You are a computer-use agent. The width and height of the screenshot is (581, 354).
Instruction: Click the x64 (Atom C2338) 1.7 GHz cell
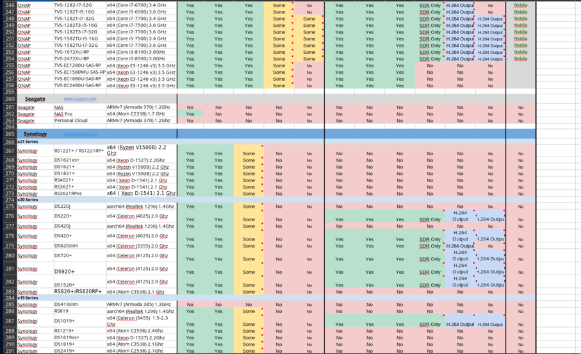click(142, 114)
